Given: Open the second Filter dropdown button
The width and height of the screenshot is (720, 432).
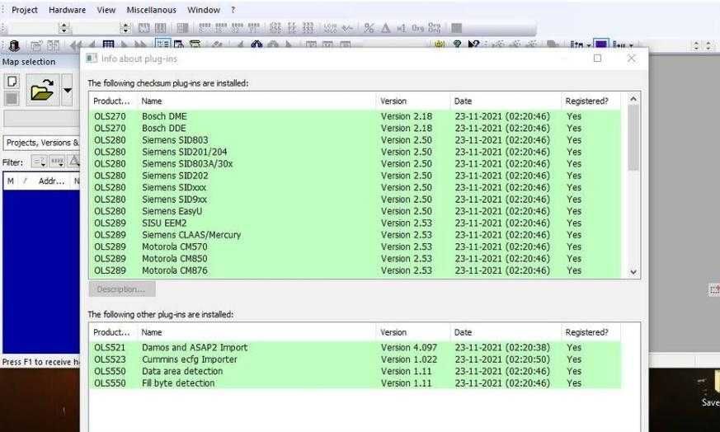Looking at the screenshot, I should click(x=58, y=162).
